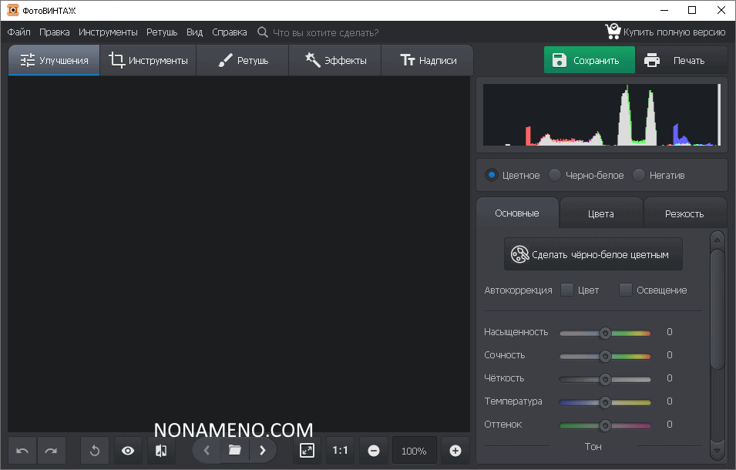Open the Файл menu
The height and width of the screenshot is (470, 736).
(x=19, y=32)
